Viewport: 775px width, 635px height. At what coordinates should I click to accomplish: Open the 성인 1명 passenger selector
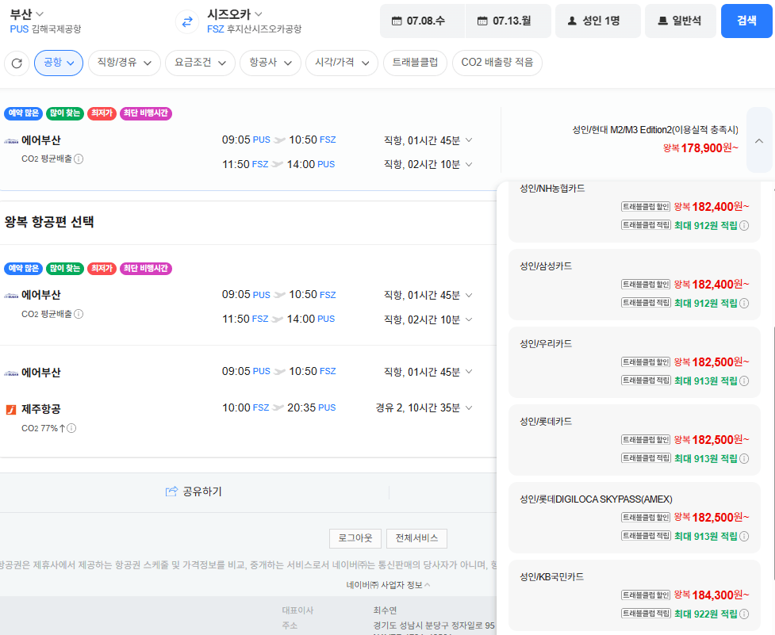tap(598, 21)
